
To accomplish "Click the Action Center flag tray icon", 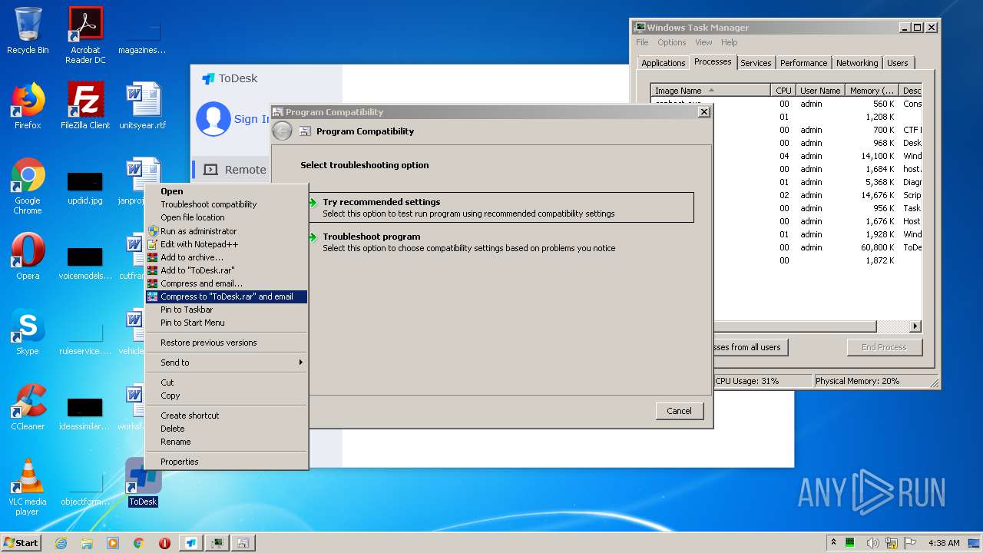I will tap(910, 543).
